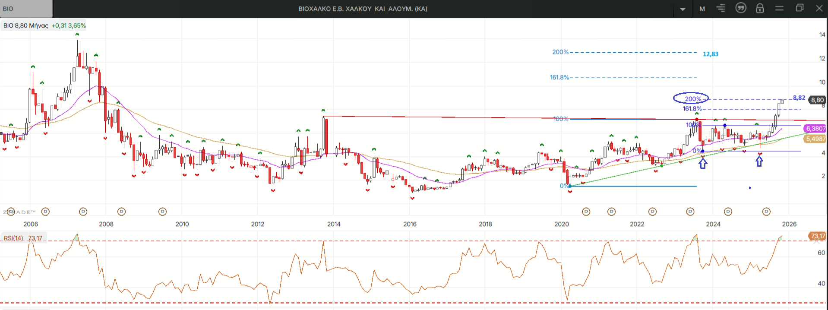Viewport: 828px width, 310px height.
Task: Select the BIO symbol tab
Action: (26, 9)
